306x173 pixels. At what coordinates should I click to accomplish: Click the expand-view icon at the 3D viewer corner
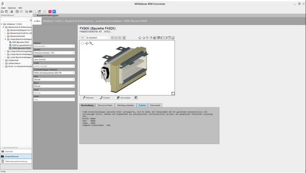coord(173,93)
